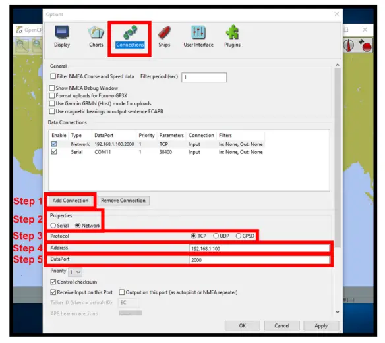This screenshot has width=385, height=343.
Task: Click zoom out magnifier in OpenCPN toolbar
Action: click(37, 45)
